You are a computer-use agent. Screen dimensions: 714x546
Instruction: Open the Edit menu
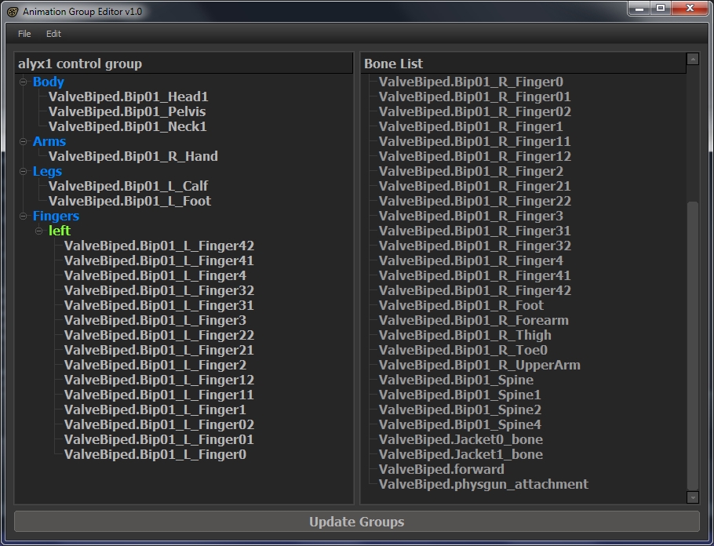click(x=53, y=34)
